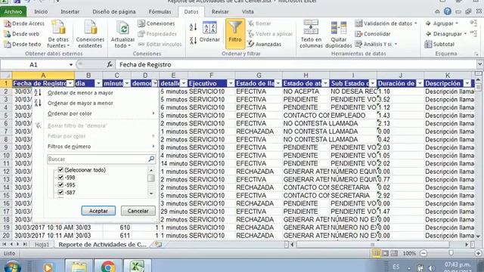This screenshot has width=484, height=272.
Task: Switch to the Vista ribbon tab
Action: [247, 12]
